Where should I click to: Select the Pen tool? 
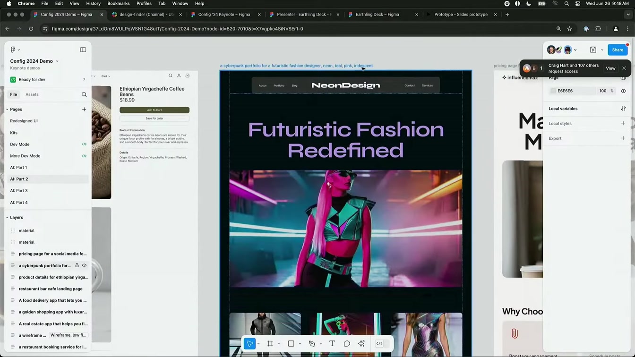click(312, 344)
